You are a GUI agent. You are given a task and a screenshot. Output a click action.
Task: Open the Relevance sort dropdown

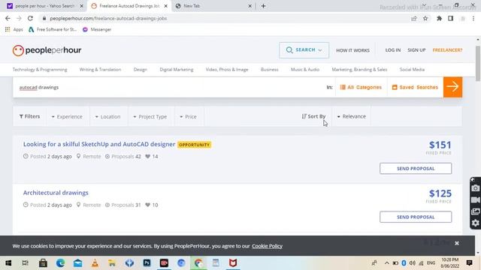tap(351, 116)
